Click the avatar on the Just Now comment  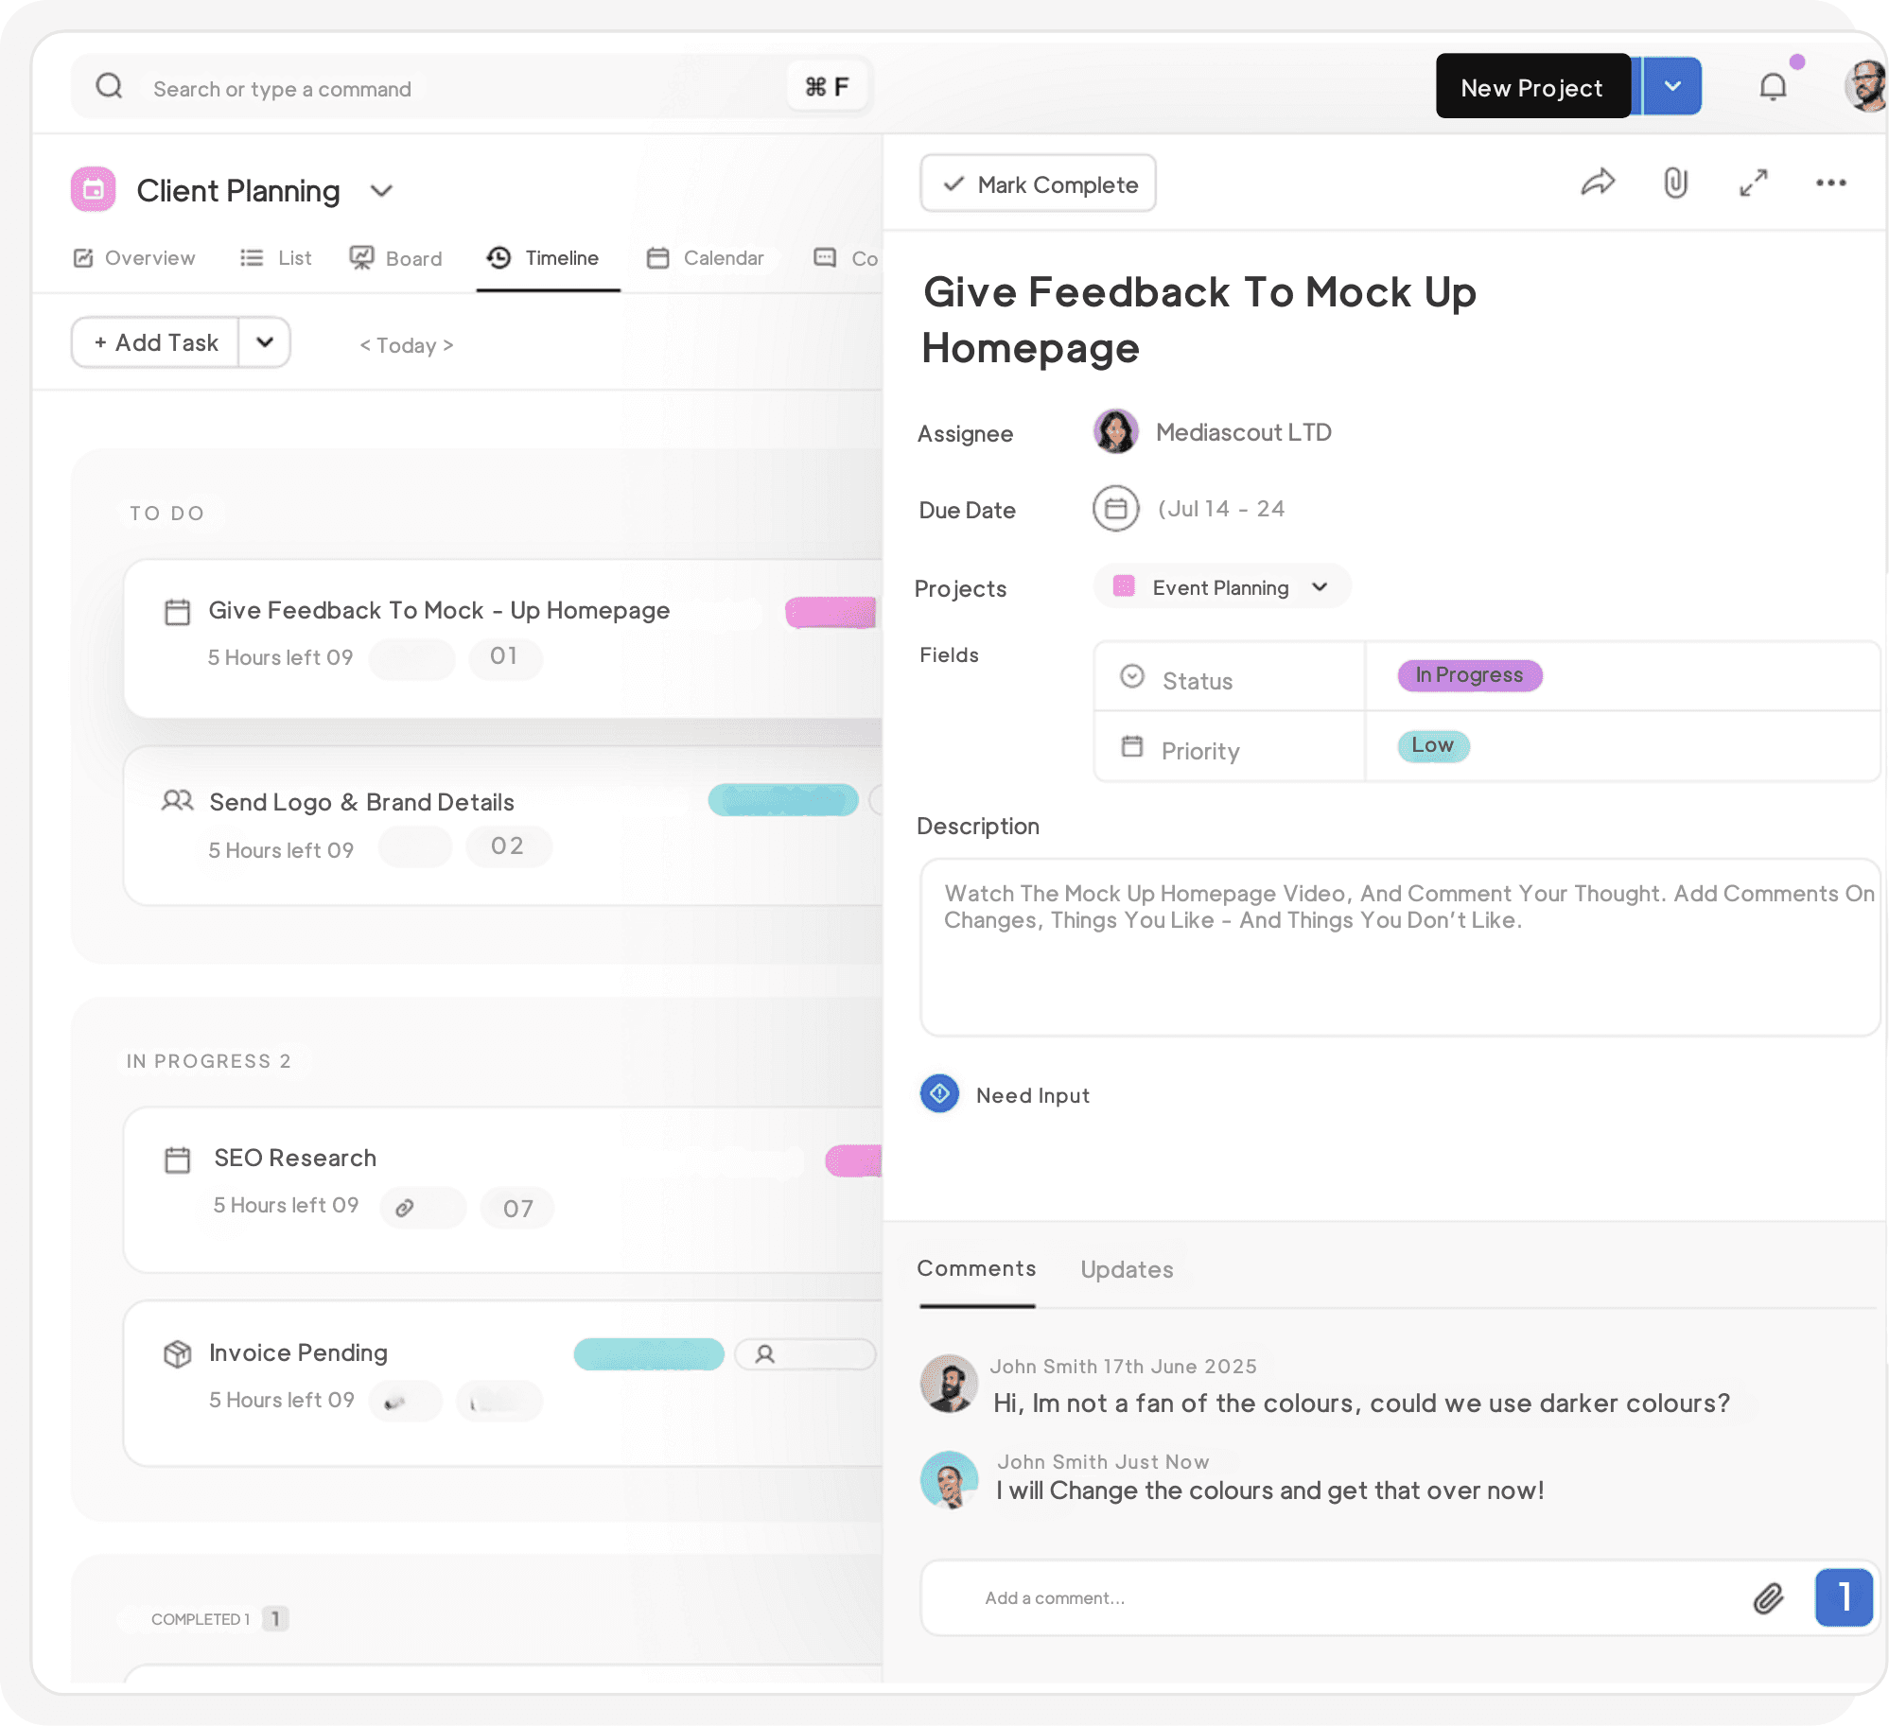click(x=949, y=1480)
